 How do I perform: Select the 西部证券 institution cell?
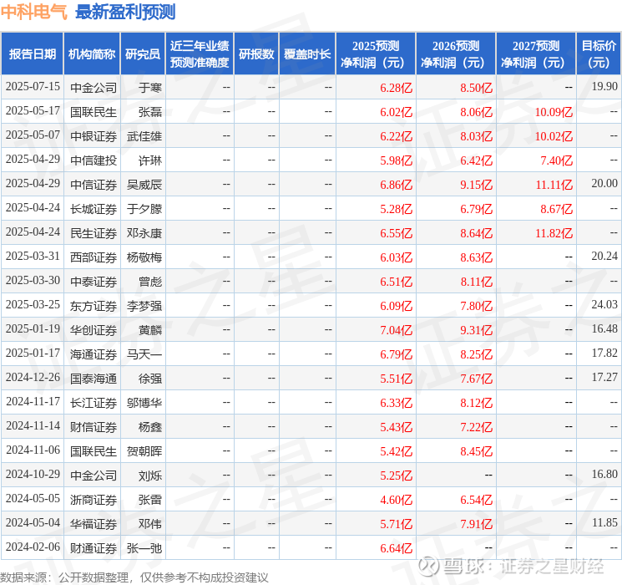(94, 257)
